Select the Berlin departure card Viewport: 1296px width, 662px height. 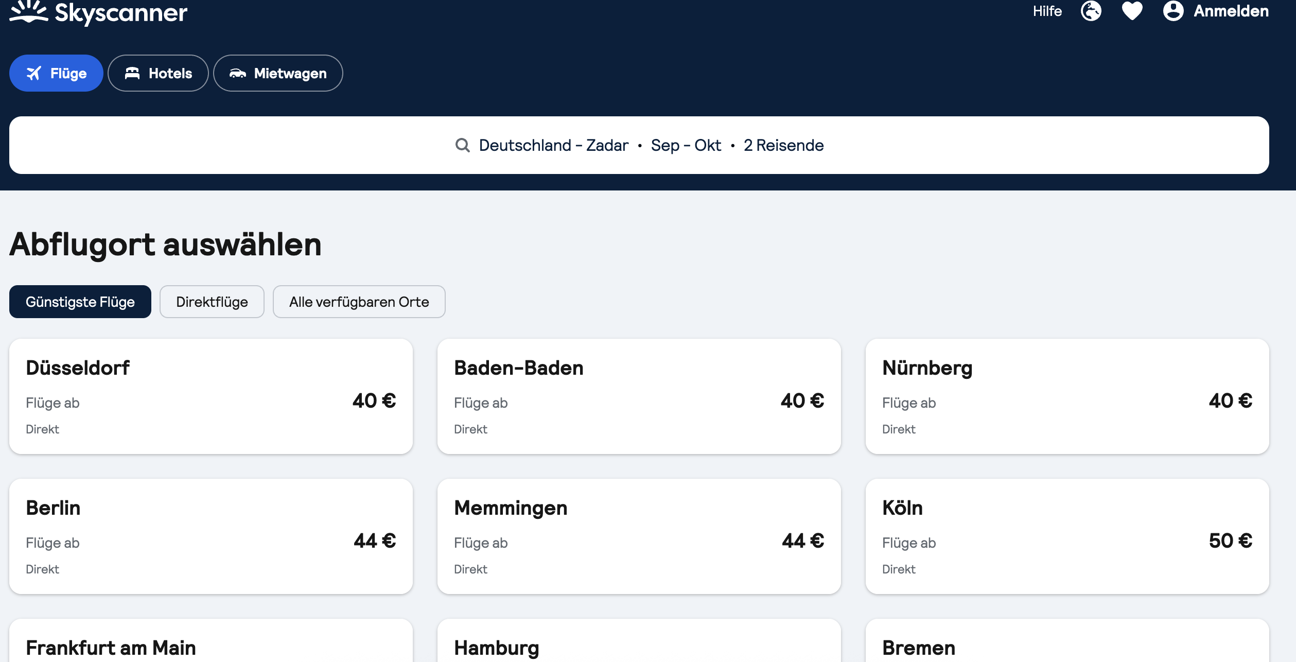[x=211, y=536]
